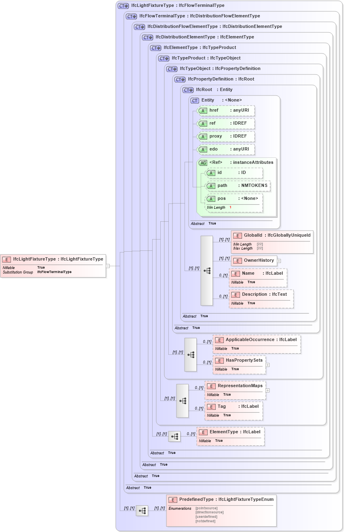
Task: Click the E icon on the left IfcLightFixtureType box
Action: coord(6,259)
